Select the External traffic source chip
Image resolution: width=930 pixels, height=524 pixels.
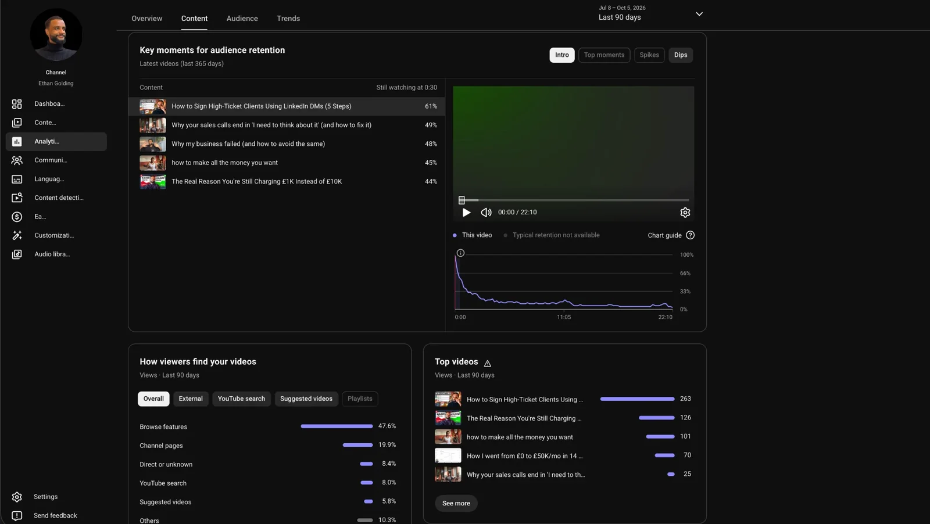(191, 399)
